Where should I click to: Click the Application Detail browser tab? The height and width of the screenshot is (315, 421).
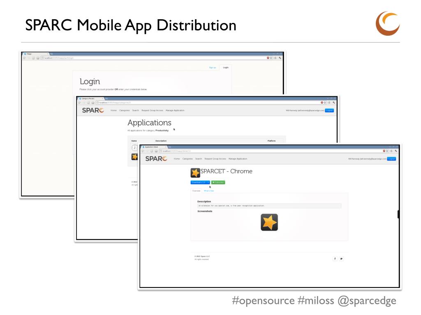coord(153,147)
